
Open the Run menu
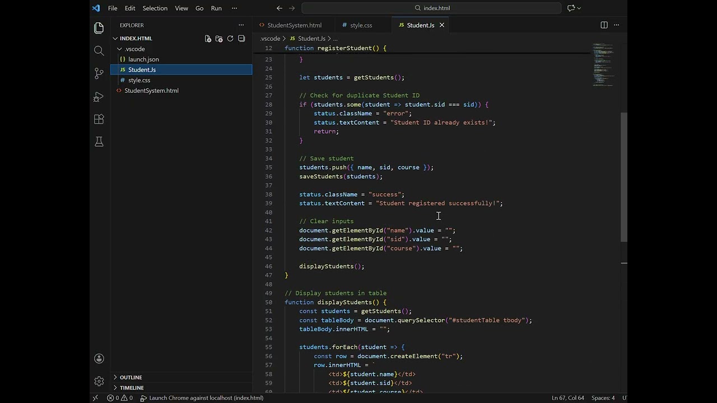(216, 8)
